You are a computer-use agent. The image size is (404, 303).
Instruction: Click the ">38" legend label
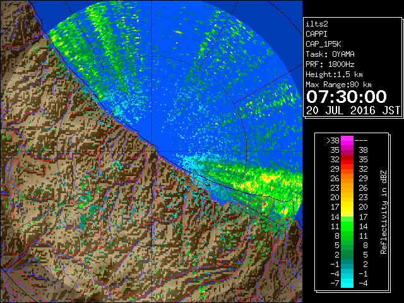click(333, 141)
